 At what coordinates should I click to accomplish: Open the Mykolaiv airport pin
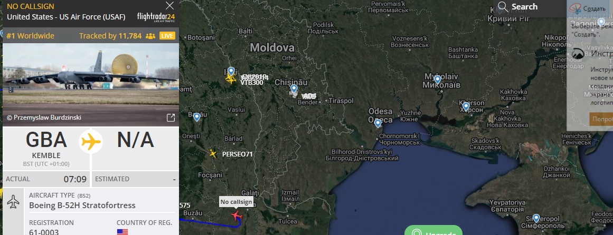point(438,80)
